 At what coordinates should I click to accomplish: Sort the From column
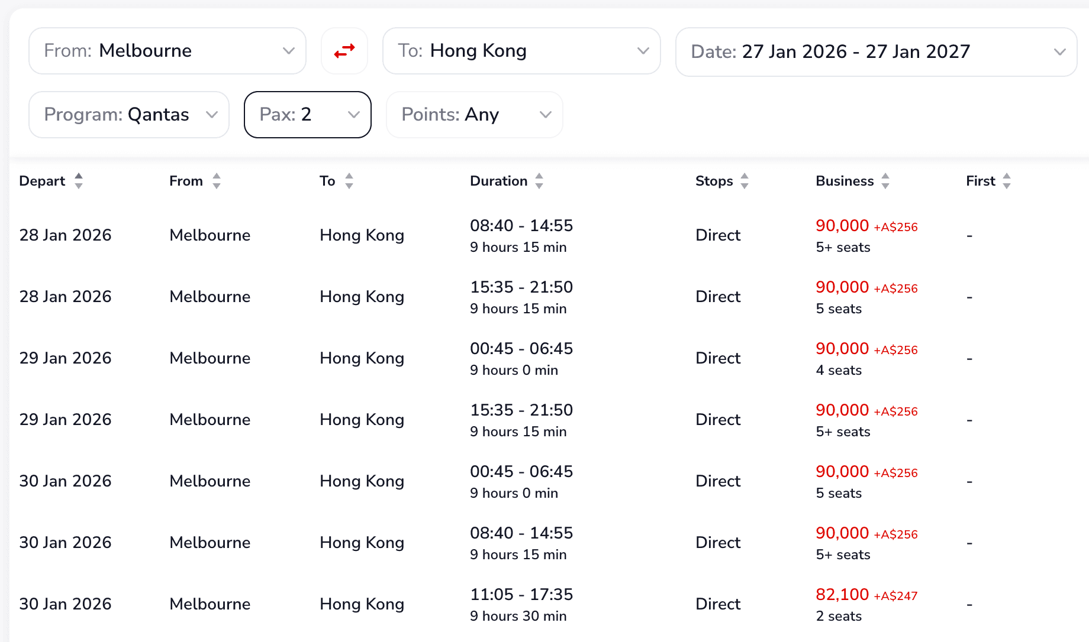point(217,181)
